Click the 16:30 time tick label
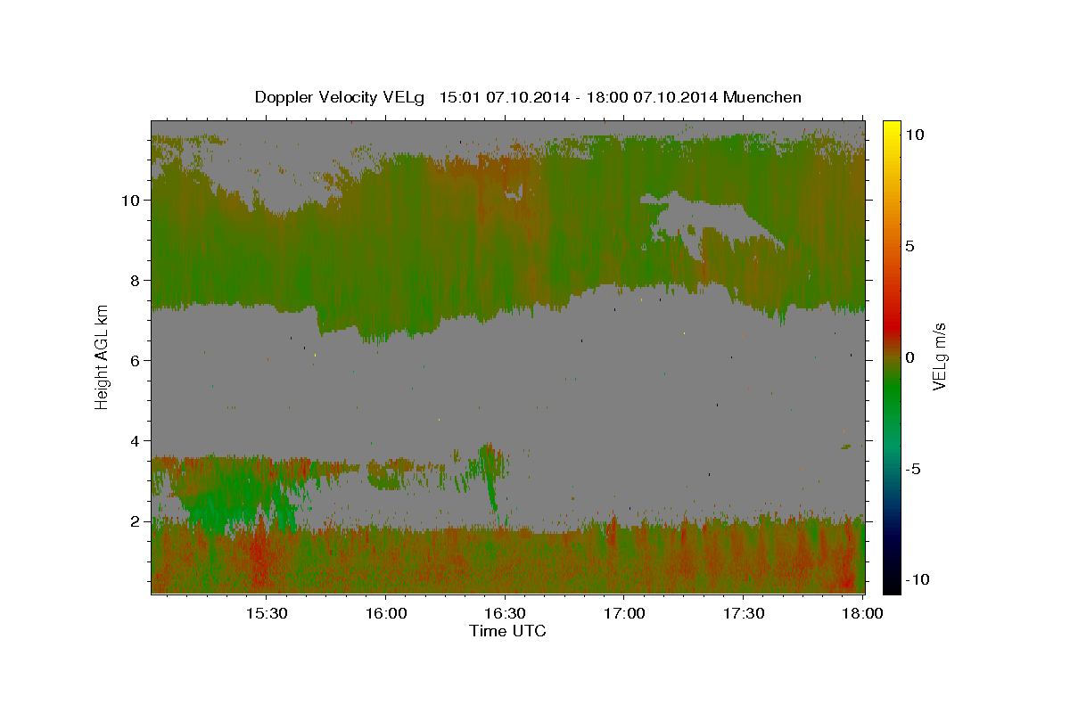Viewport: 1070px width, 713px height. 505,614
